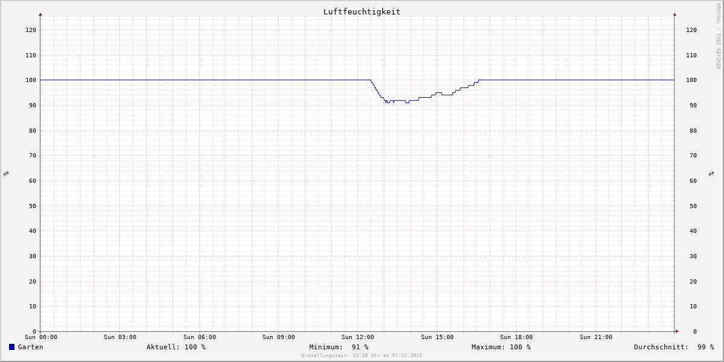Click the Luftfeuchtigkeit chart title
This screenshot has height=362, width=724.
tap(361, 11)
